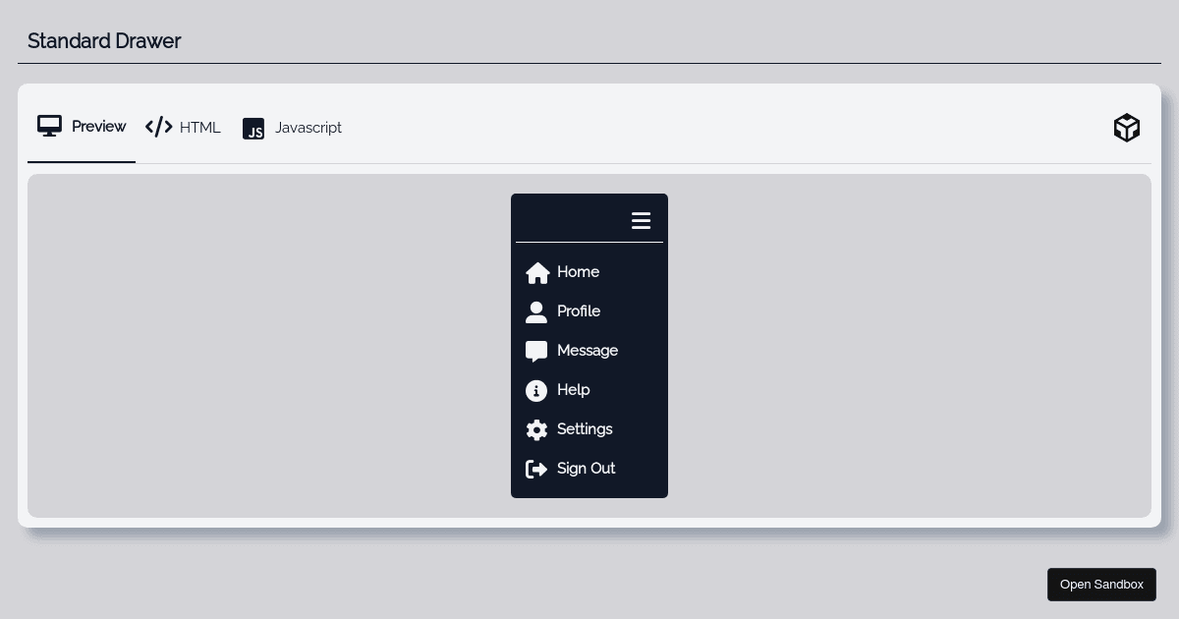This screenshot has width=1179, height=619.
Task: Select the Home label in drawer
Action: (x=578, y=272)
